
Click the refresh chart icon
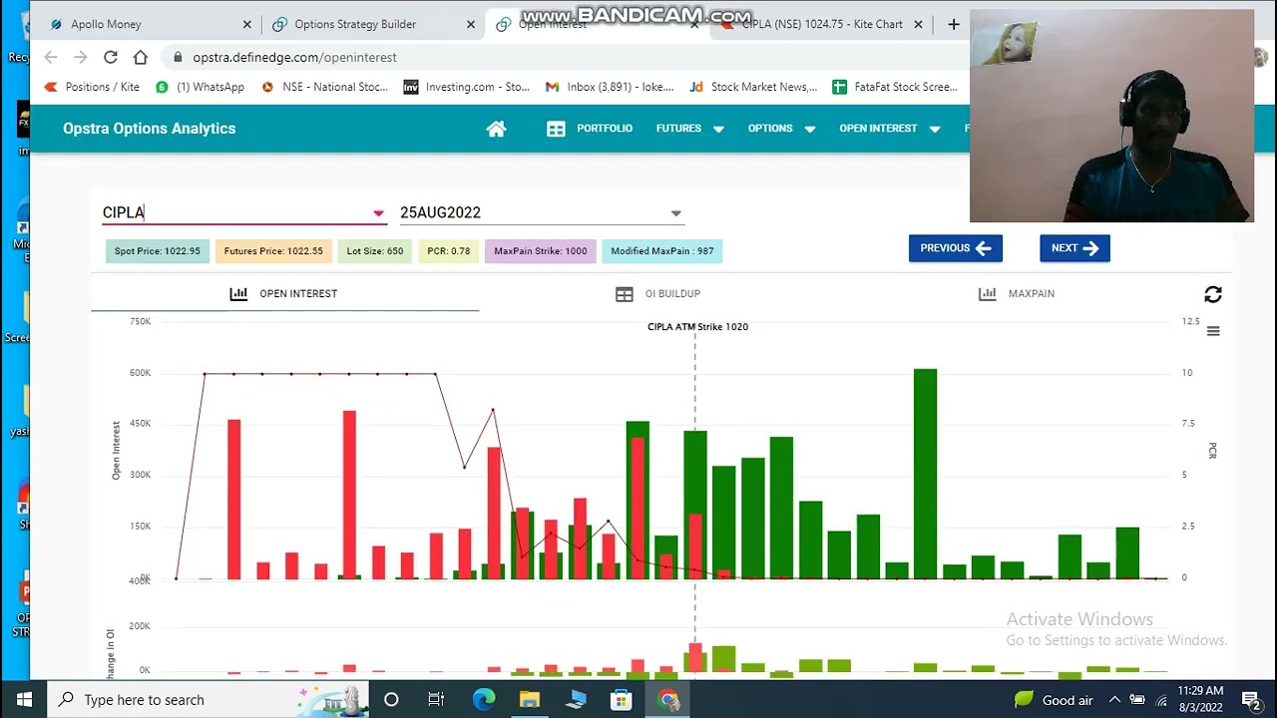pos(1213,294)
